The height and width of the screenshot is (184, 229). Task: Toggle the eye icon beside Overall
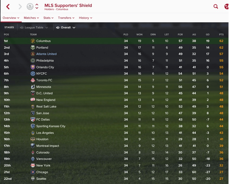click(x=58, y=28)
